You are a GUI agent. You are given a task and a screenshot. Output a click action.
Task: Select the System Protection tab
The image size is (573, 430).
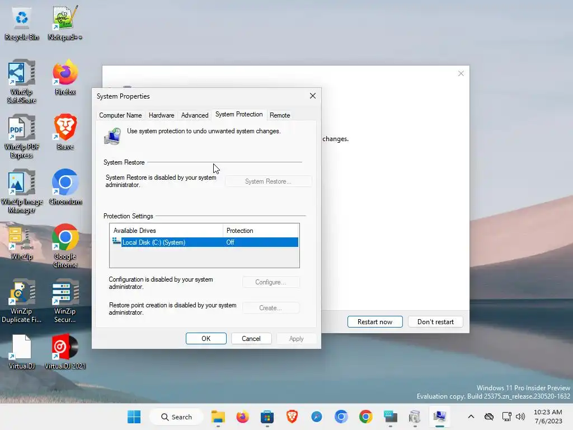click(239, 114)
